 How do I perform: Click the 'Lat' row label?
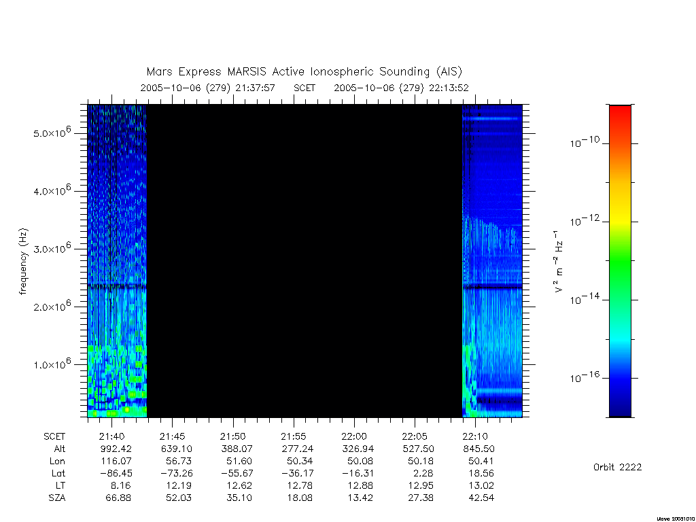[58, 474]
